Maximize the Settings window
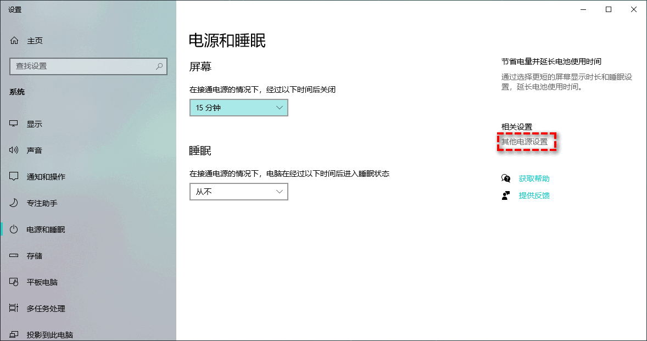The height and width of the screenshot is (341, 647). coord(609,9)
